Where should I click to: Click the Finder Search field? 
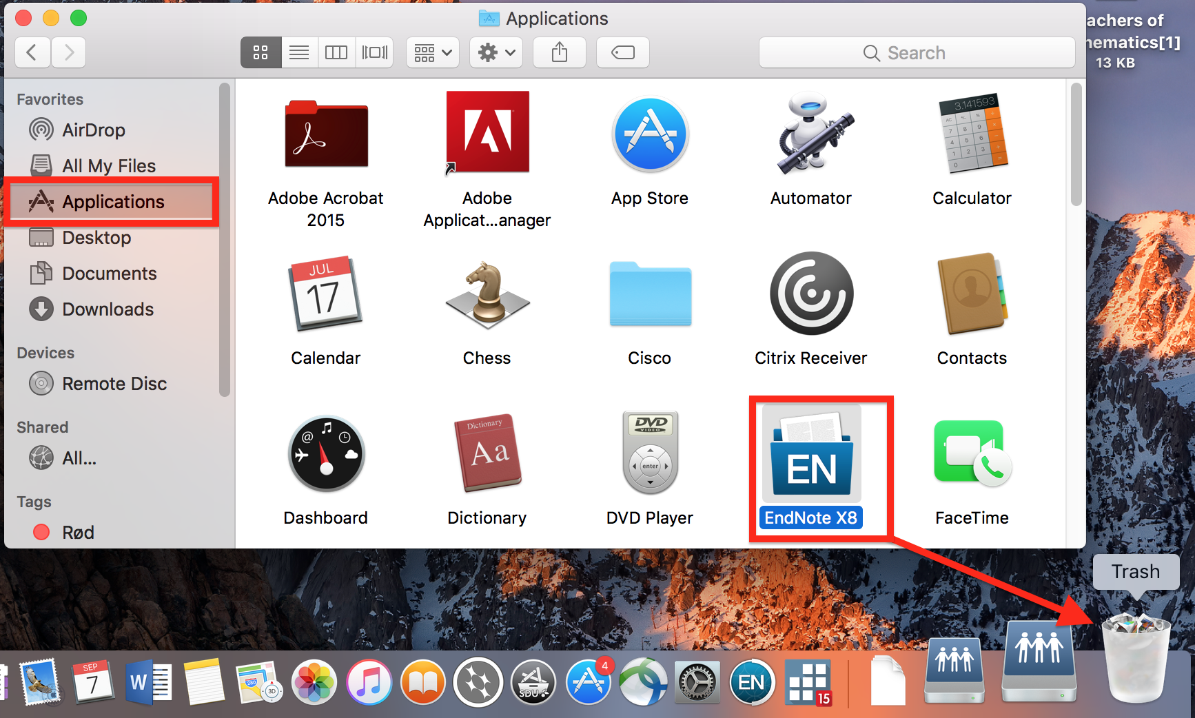tap(917, 52)
